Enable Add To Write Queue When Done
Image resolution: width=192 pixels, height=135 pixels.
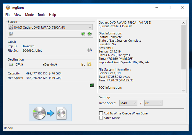pyautogui.click(x=101, y=113)
